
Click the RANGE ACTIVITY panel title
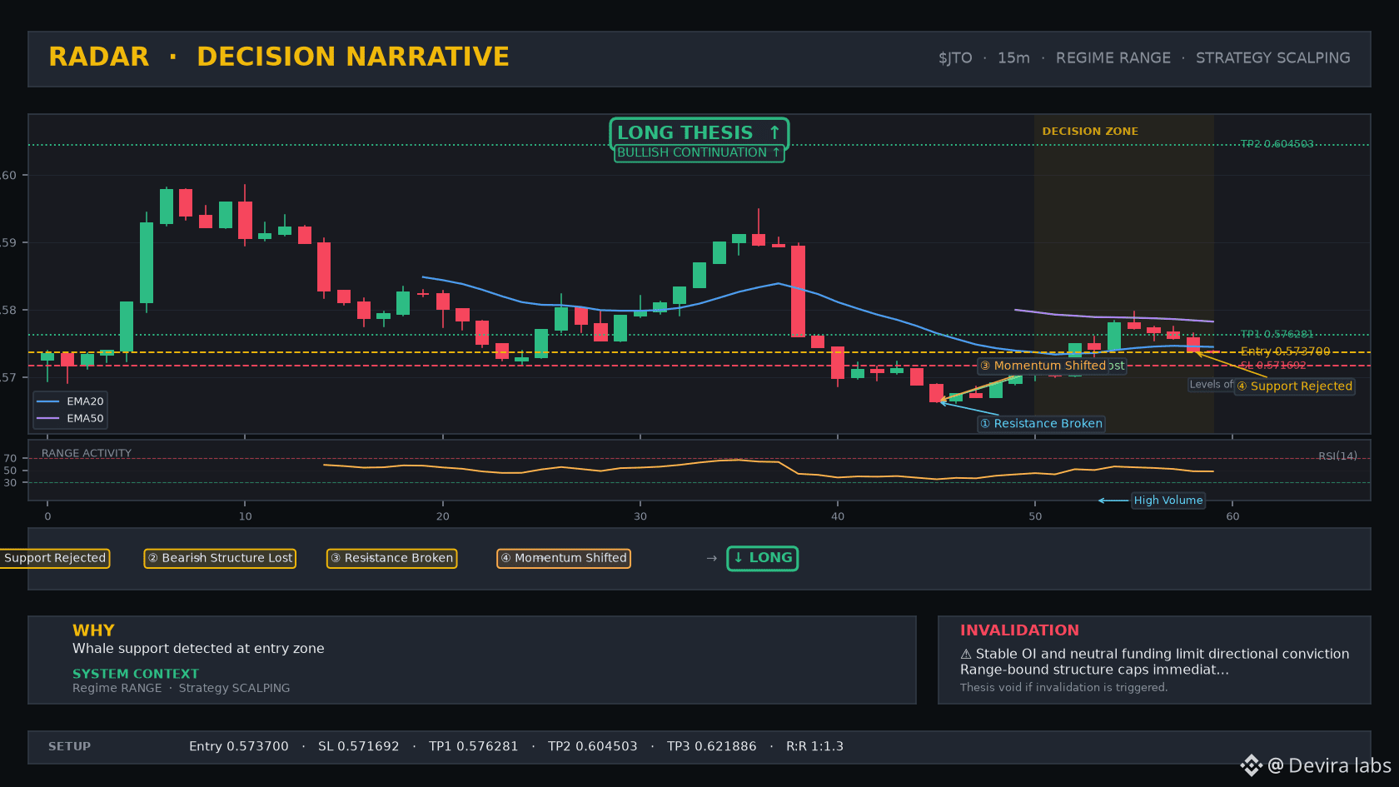coord(87,454)
